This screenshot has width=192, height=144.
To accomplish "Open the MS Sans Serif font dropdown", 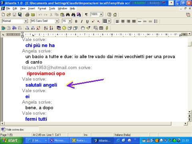I will click(x=57, y=21).
